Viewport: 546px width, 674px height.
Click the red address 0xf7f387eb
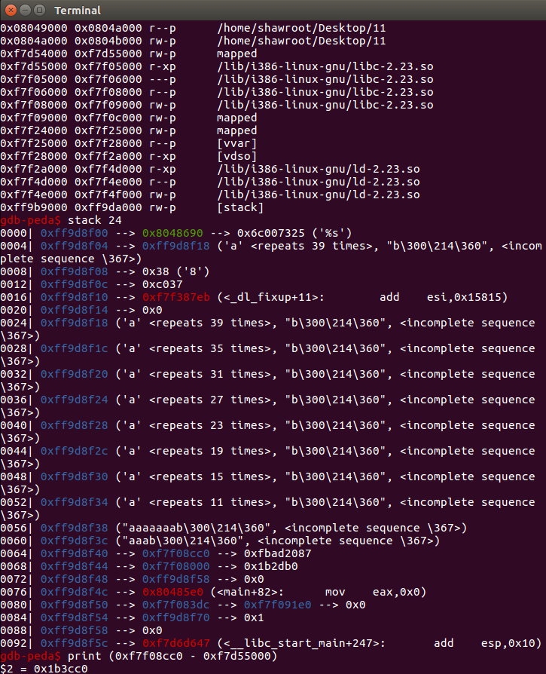pyautogui.click(x=176, y=298)
